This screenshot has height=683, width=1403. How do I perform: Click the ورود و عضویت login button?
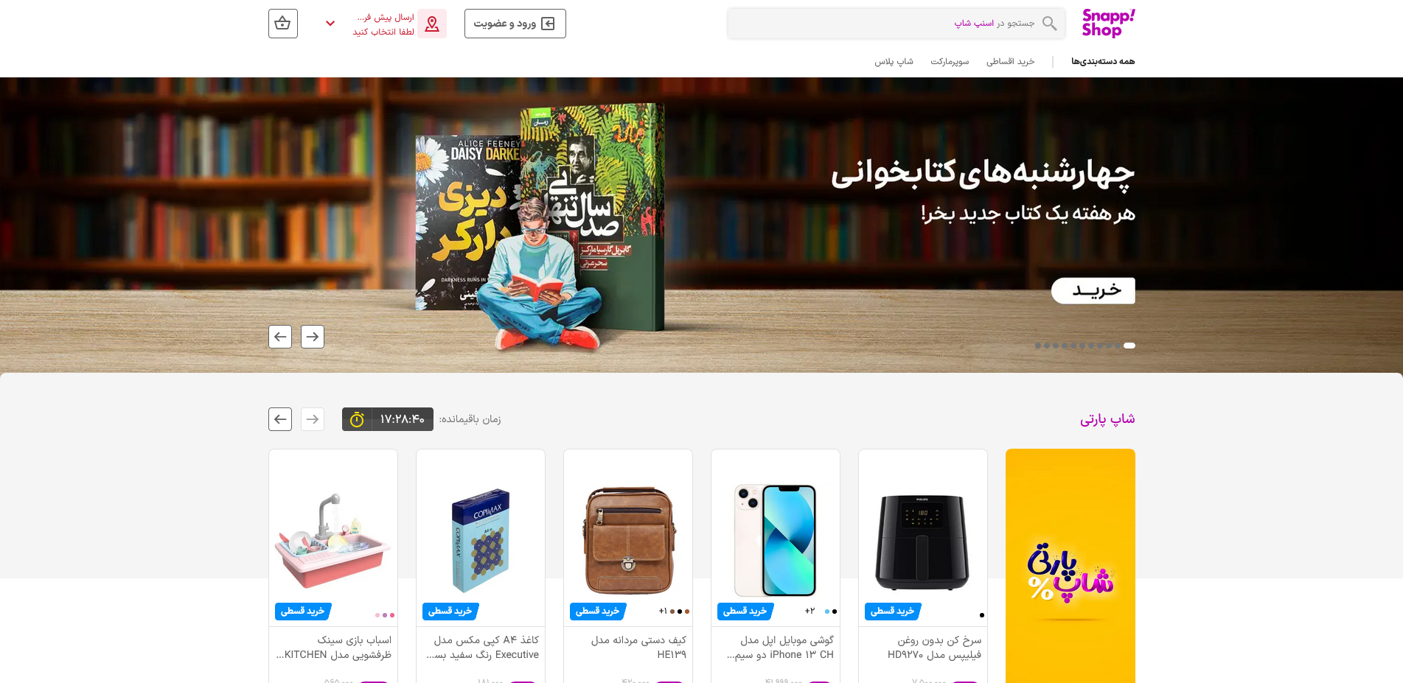pyautogui.click(x=515, y=24)
